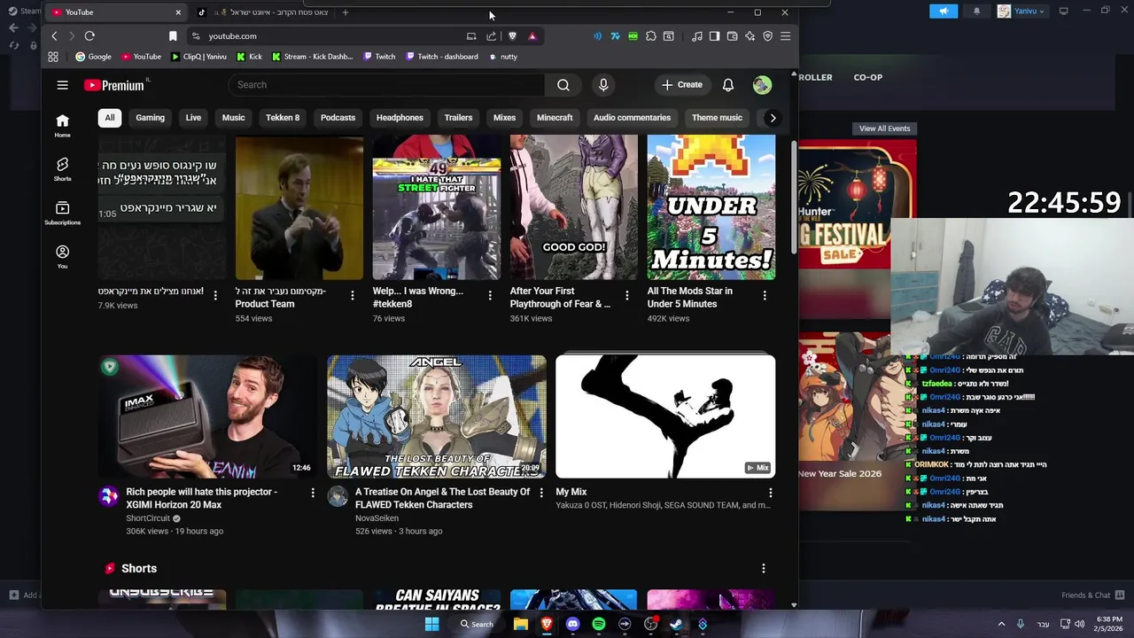This screenshot has height=638, width=1134.
Task: Click View All Events in Steam window
Action: point(884,128)
